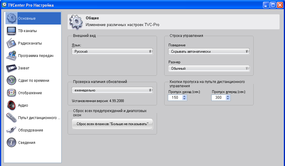Click the remote control icon in the sidebar
Image resolution: width=285 pixels, height=166 pixels.
click(x=11, y=118)
